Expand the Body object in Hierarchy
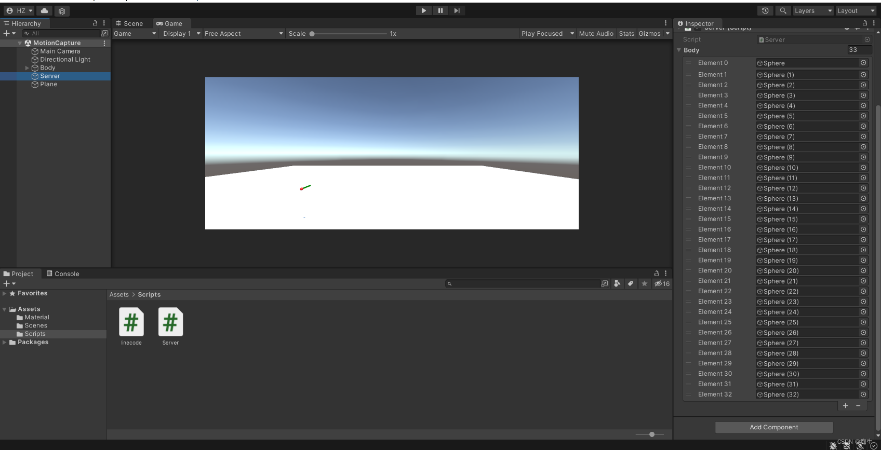The width and height of the screenshot is (881, 450). click(x=27, y=68)
